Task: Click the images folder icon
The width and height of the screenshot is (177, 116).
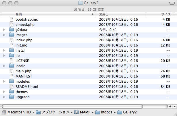Action: 12,35
